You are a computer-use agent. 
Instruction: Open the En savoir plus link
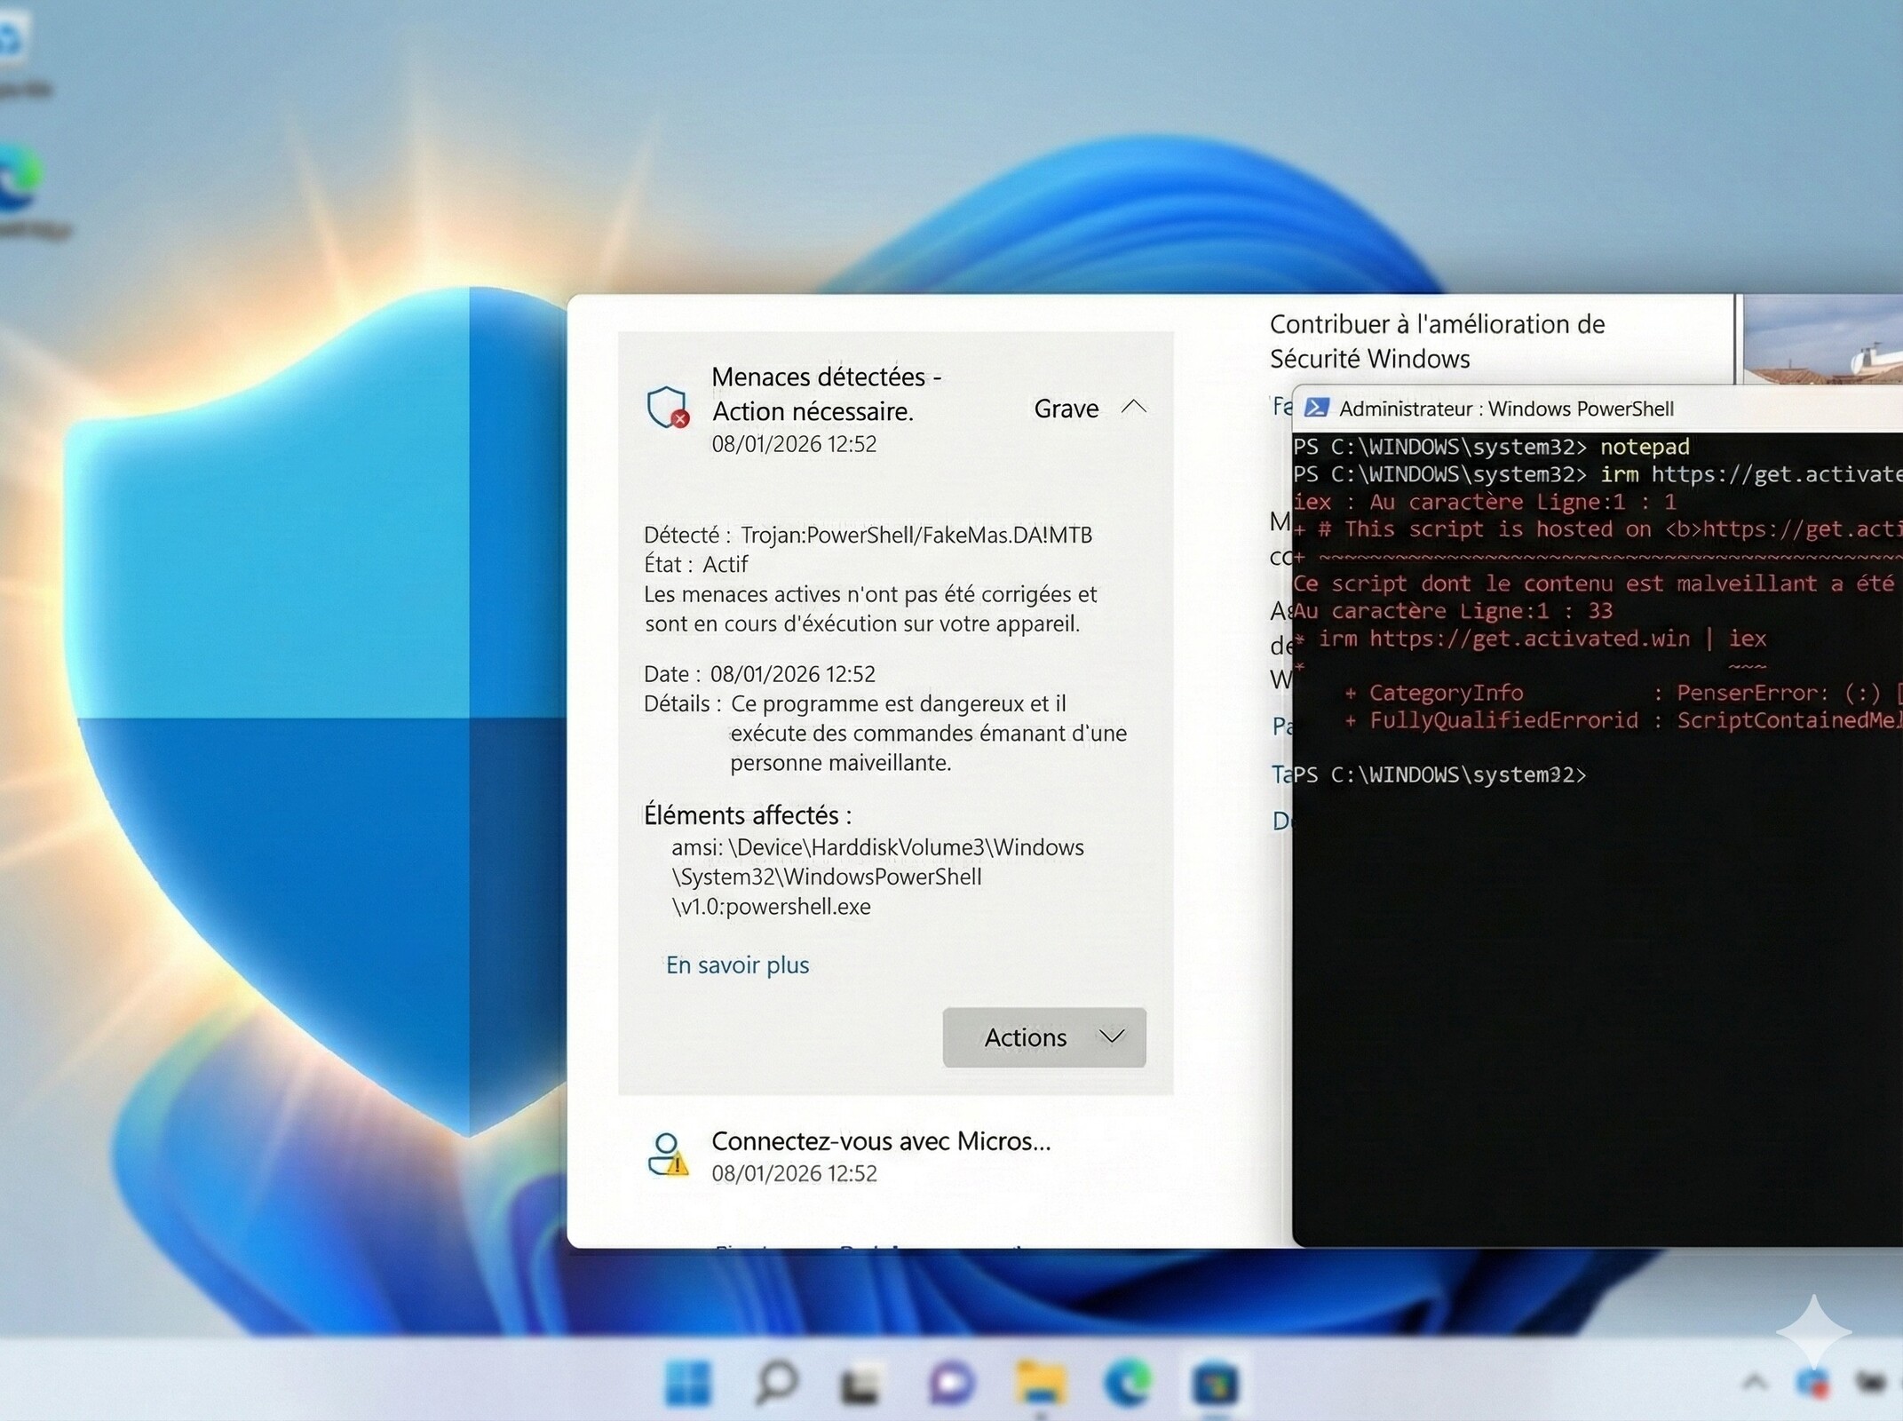point(737,965)
